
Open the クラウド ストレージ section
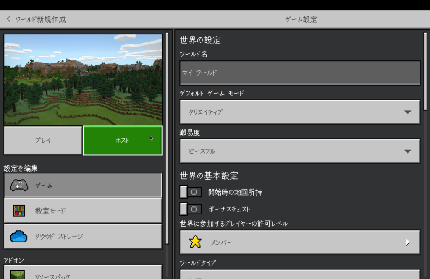pyautogui.click(x=83, y=236)
